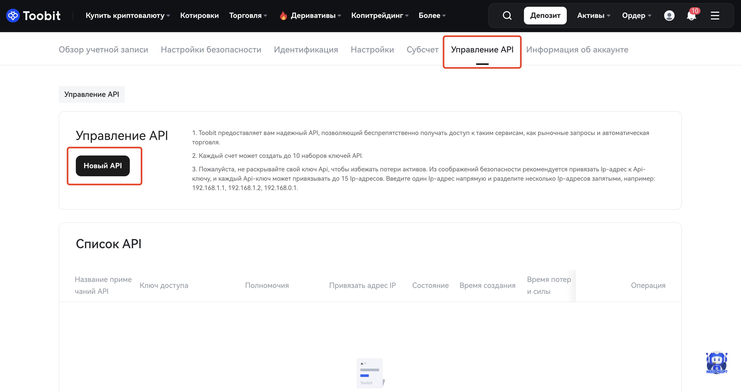Screen dimensions: 741x392
Task: Click the Депозит button
Action: coord(545,16)
